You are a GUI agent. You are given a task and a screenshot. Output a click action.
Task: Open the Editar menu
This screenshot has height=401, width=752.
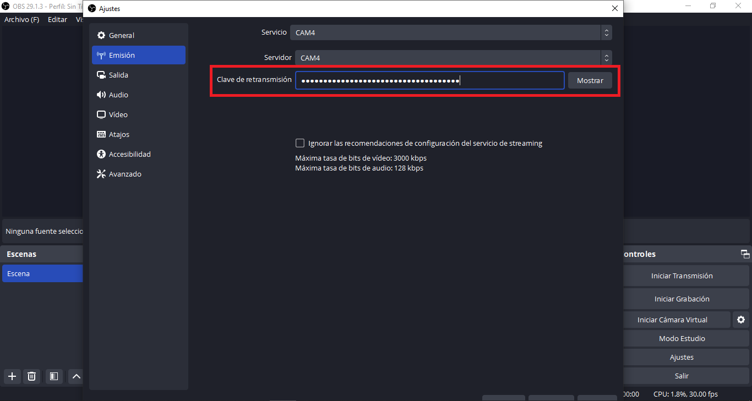(x=57, y=19)
